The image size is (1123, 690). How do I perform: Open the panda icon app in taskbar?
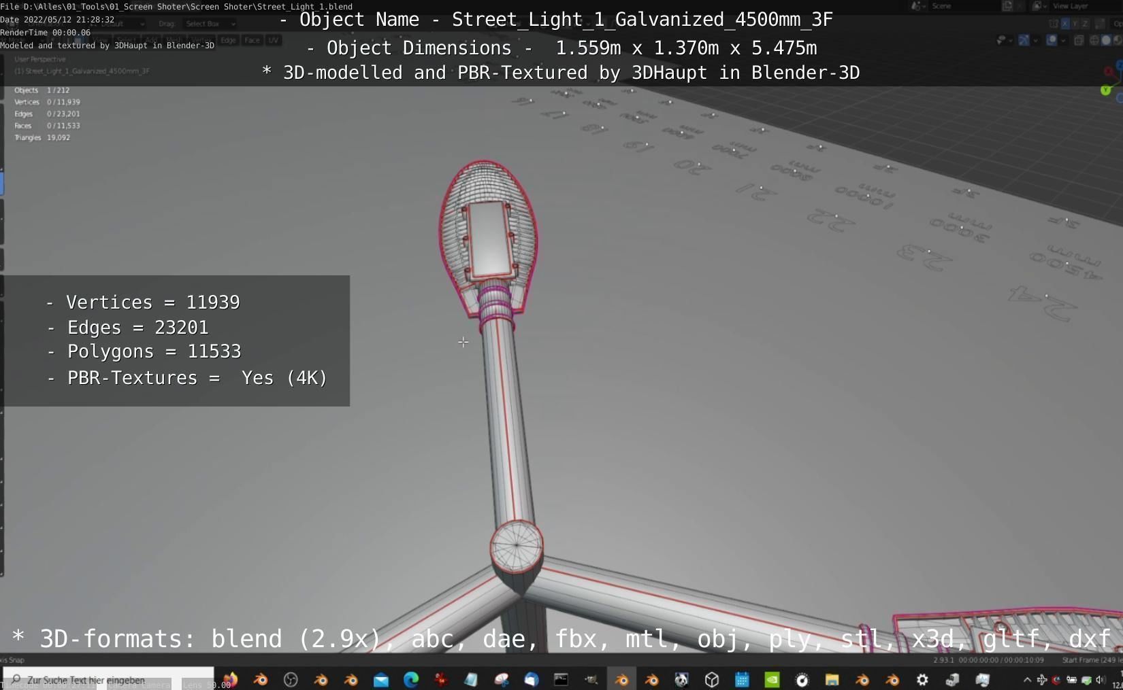(x=681, y=679)
